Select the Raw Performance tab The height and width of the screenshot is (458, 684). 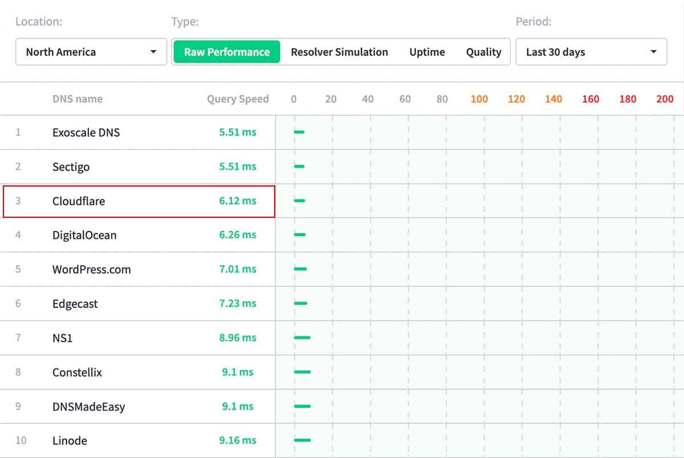(x=227, y=52)
